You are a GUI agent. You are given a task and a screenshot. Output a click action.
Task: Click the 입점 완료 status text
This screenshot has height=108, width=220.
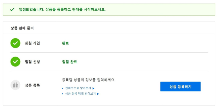point(70,62)
